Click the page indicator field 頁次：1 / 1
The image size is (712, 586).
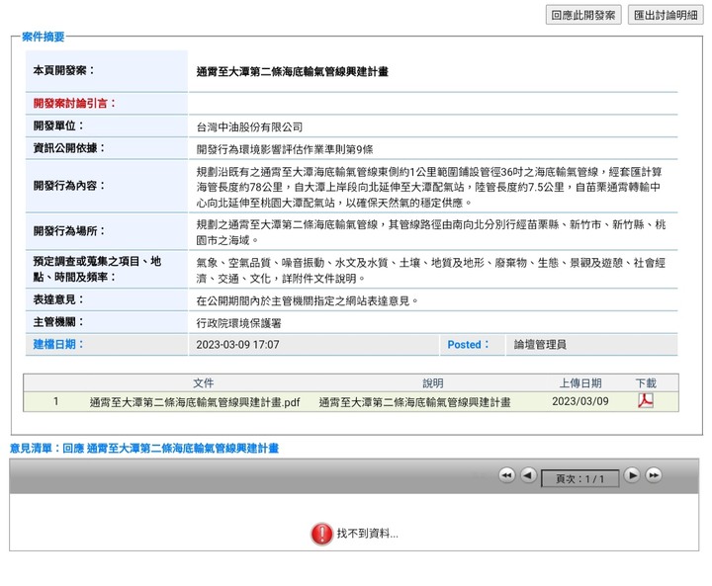[x=579, y=478]
